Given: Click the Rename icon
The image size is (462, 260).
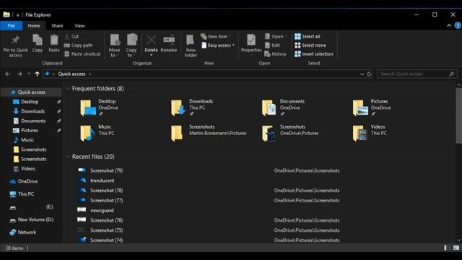Looking at the screenshot, I should pyautogui.click(x=169, y=40).
